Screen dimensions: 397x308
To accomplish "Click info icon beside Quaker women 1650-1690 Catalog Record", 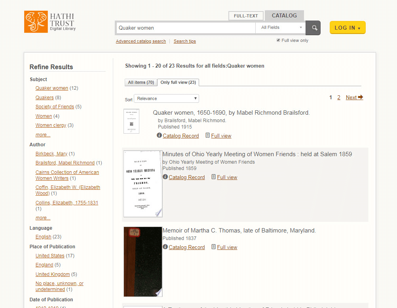I will pyautogui.click(x=159, y=135).
